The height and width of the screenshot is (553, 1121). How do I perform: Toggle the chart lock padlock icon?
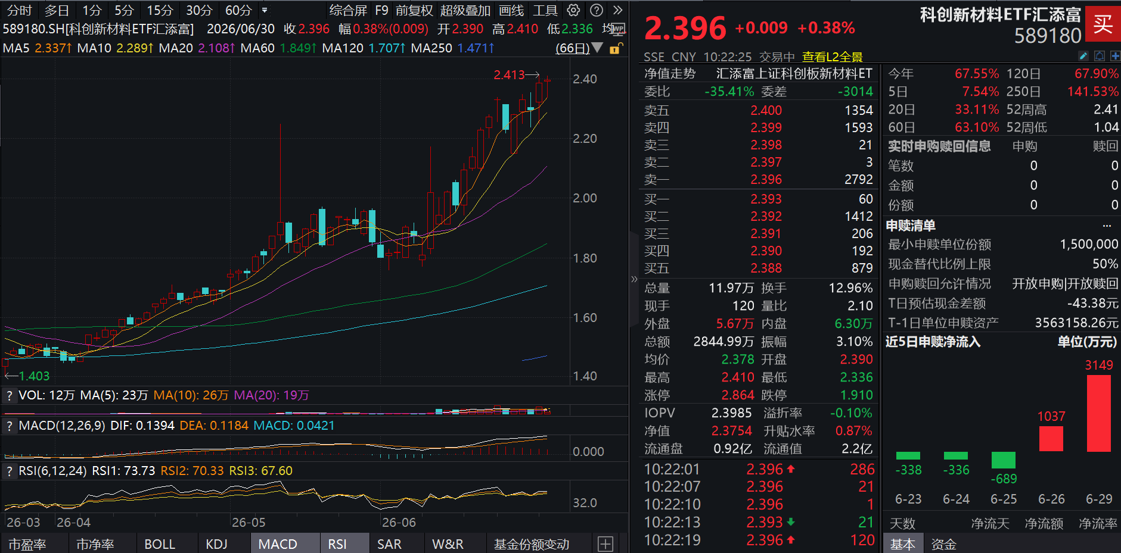click(616, 48)
